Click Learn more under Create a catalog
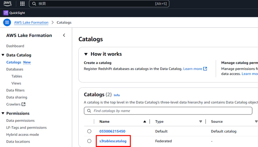Viewport: 258px width, 147px height. point(193,69)
